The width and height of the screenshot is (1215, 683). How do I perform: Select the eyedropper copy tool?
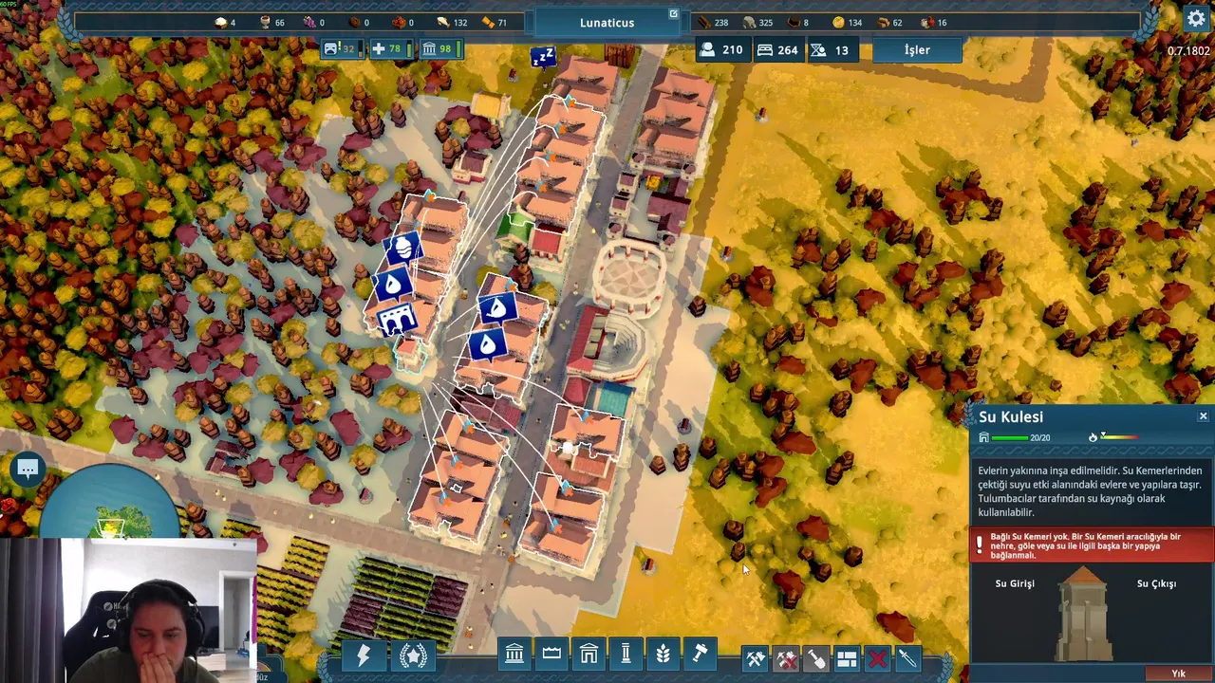[x=907, y=658]
